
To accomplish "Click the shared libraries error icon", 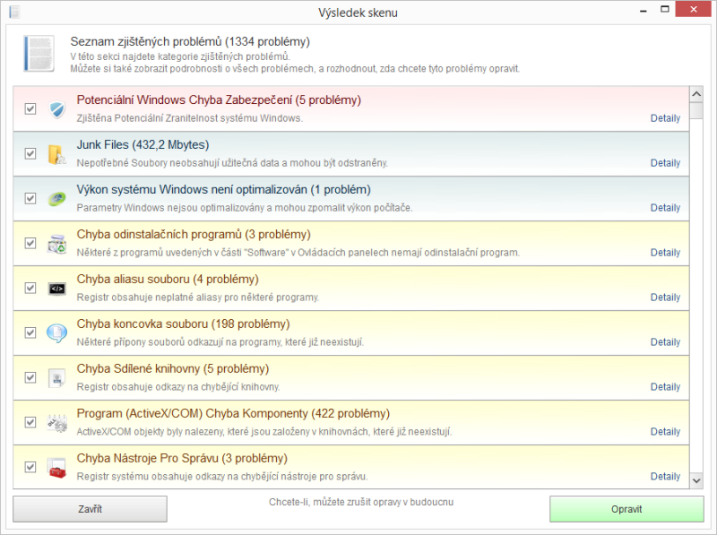I will coord(56,378).
